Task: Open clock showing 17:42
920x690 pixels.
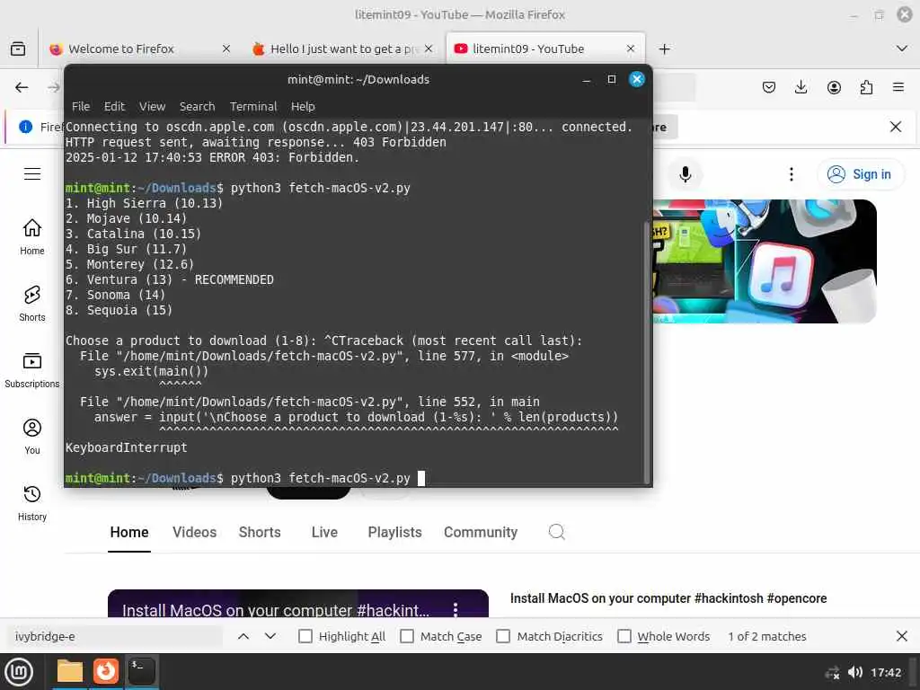Action: pos(885,672)
